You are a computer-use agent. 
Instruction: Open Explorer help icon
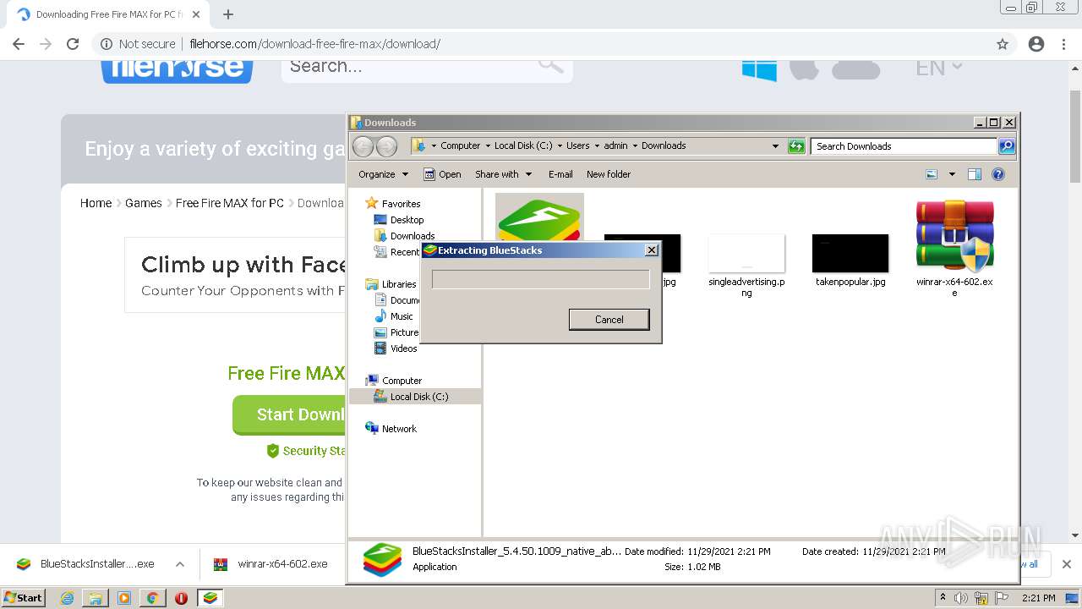tap(998, 174)
